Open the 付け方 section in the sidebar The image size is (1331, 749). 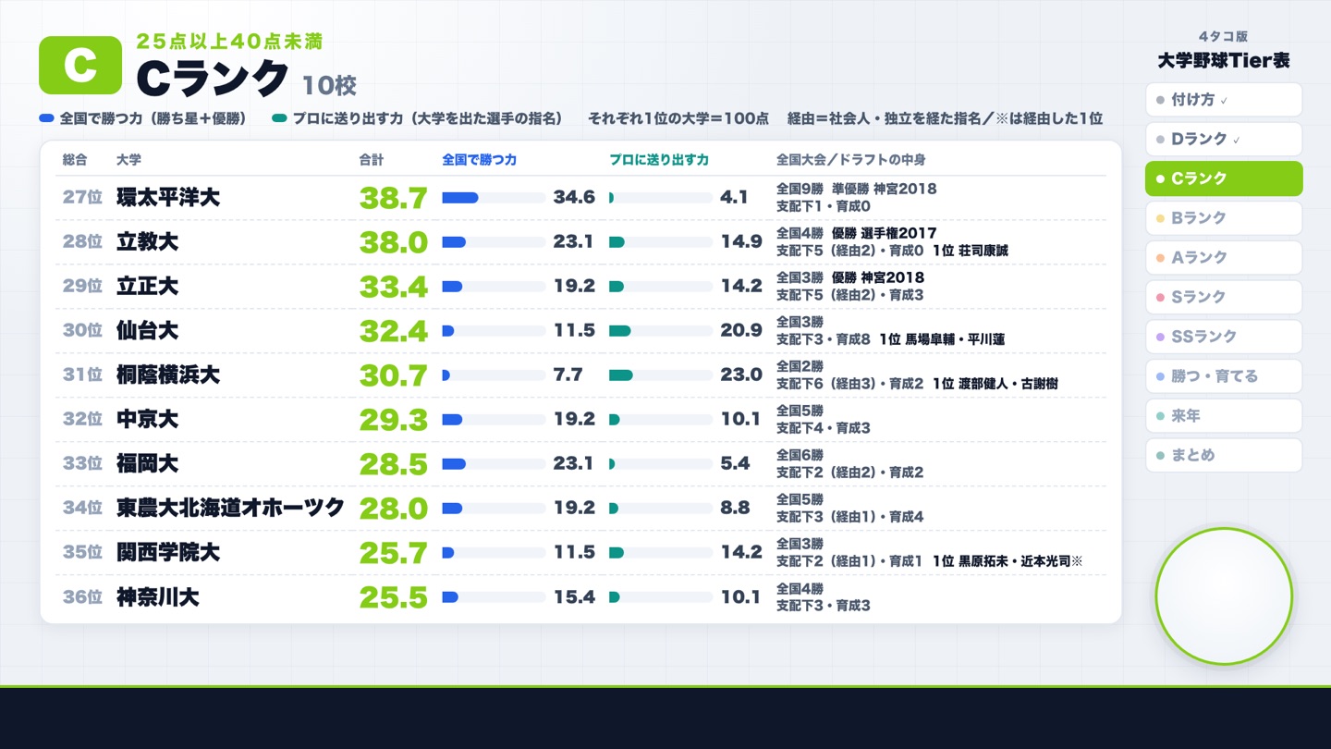(x=1223, y=100)
